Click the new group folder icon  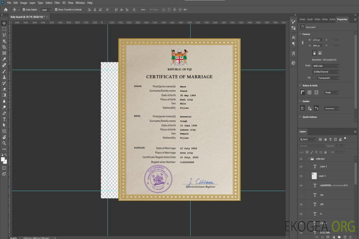[339, 237]
